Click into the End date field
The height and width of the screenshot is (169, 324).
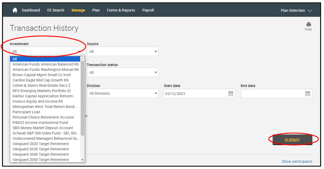click(x=272, y=93)
